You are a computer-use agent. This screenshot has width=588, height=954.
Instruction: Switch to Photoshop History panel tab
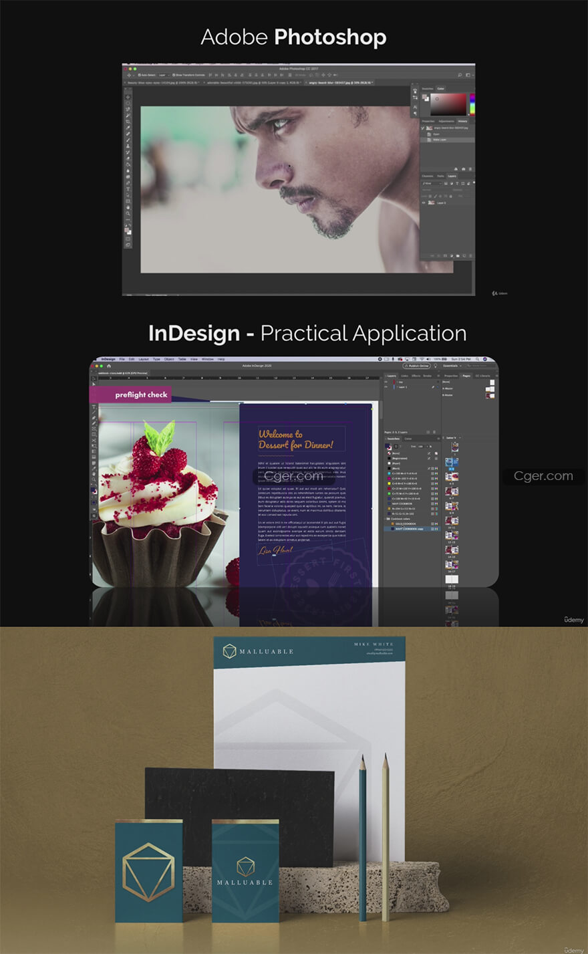click(462, 121)
